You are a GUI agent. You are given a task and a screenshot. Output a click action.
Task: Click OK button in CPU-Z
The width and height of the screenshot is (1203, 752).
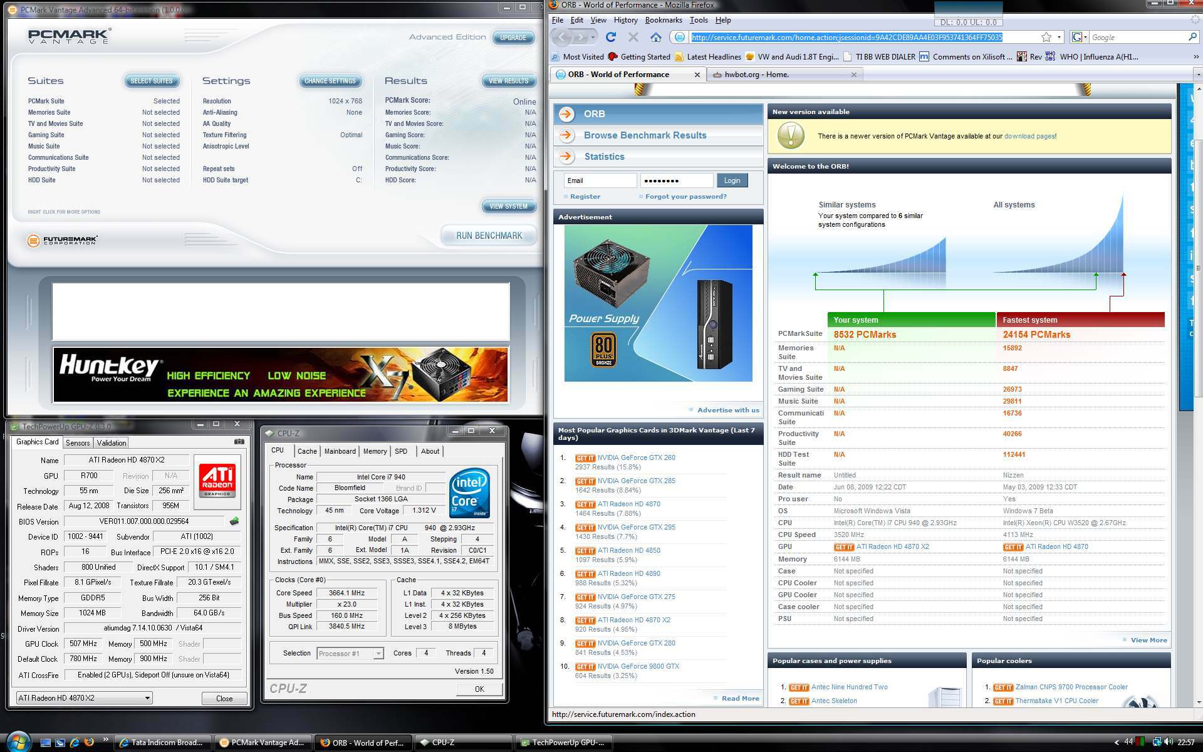click(x=479, y=689)
